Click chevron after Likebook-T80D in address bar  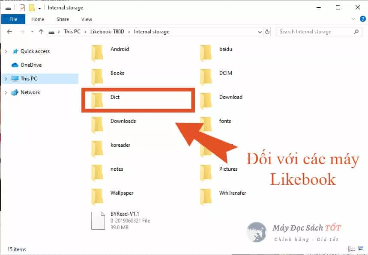(x=129, y=32)
